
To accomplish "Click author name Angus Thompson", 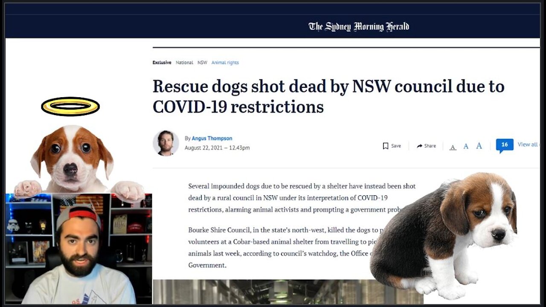I will (212, 139).
